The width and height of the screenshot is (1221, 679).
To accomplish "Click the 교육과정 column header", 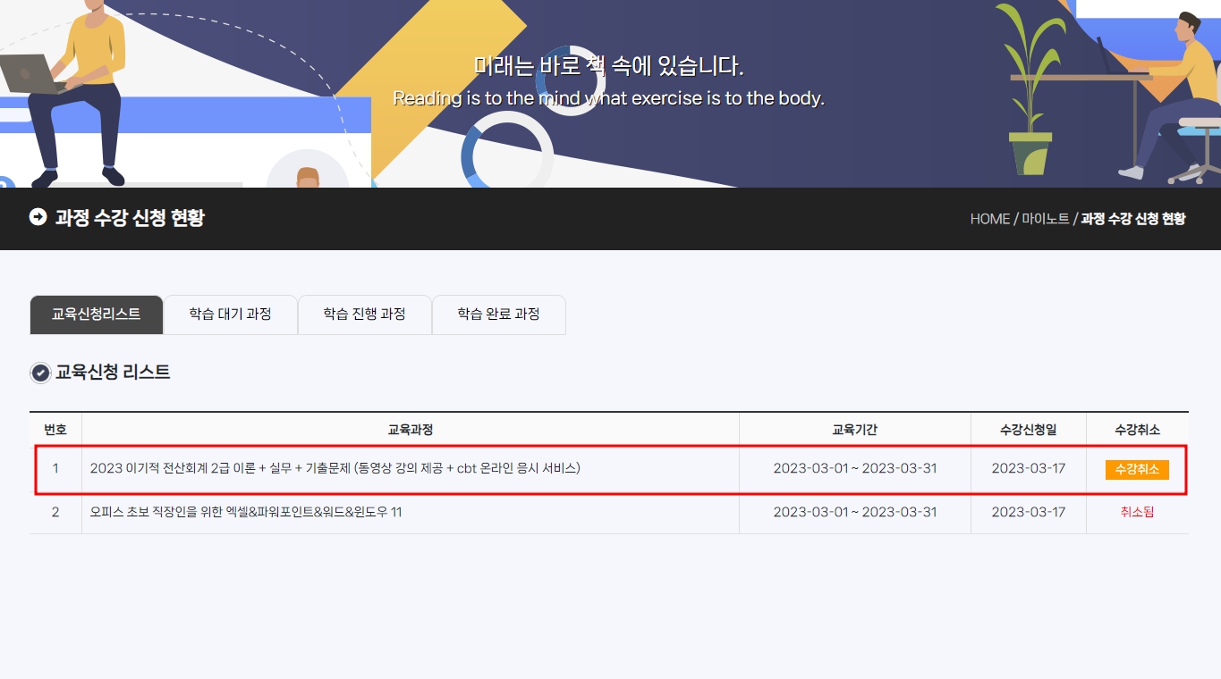I will pyautogui.click(x=410, y=430).
